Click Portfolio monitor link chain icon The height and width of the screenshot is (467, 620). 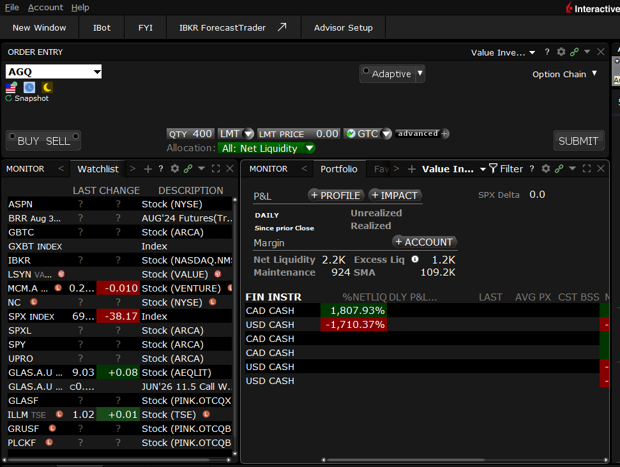pos(559,168)
